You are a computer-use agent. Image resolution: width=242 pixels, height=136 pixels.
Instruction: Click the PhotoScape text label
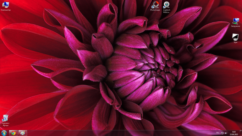pyautogui.click(x=155, y=10)
